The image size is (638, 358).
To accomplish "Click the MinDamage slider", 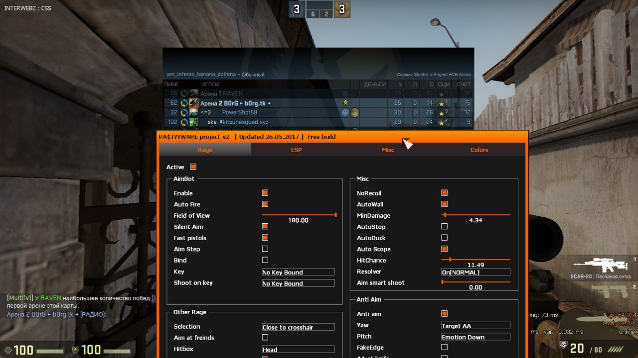I will [476, 215].
